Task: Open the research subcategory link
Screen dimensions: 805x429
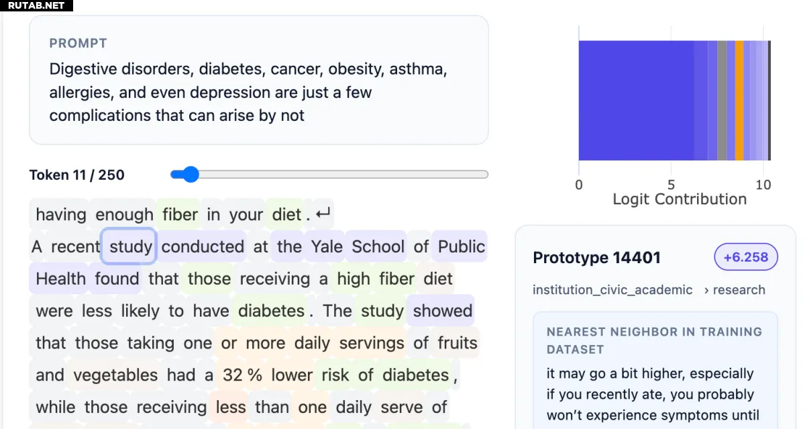Action: [x=739, y=290]
